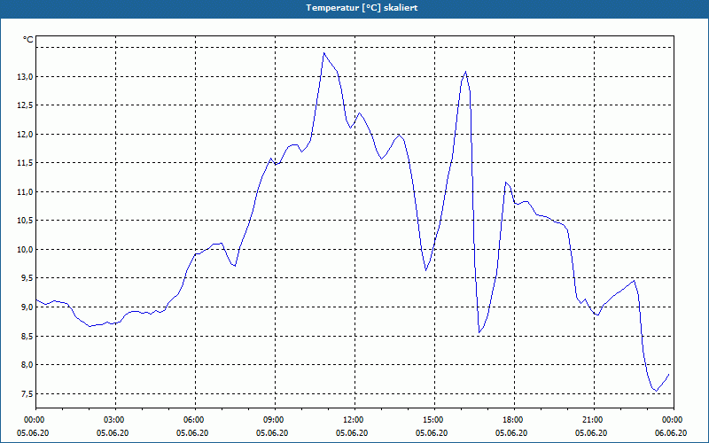Click the '05.06.20' date under 18:00

[511, 433]
